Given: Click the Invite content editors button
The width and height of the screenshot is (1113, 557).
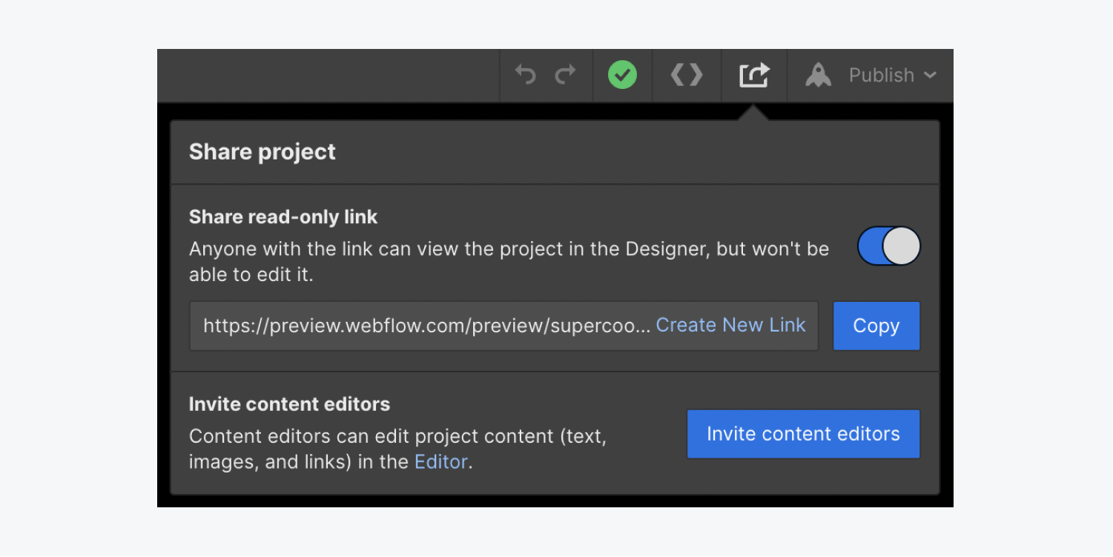Looking at the screenshot, I should pyautogui.click(x=803, y=434).
